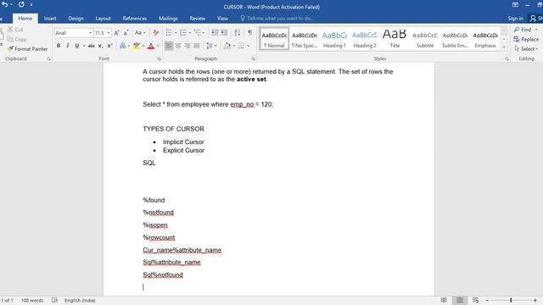Switch to Print Layout view icon
The width and height of the screenshot is (543, 305).
pos(460,300)
